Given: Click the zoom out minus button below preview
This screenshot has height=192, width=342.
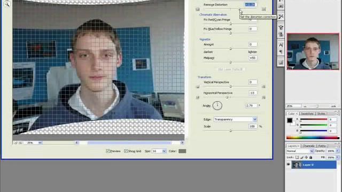Looking at the screenshot, I should point(15,143).
